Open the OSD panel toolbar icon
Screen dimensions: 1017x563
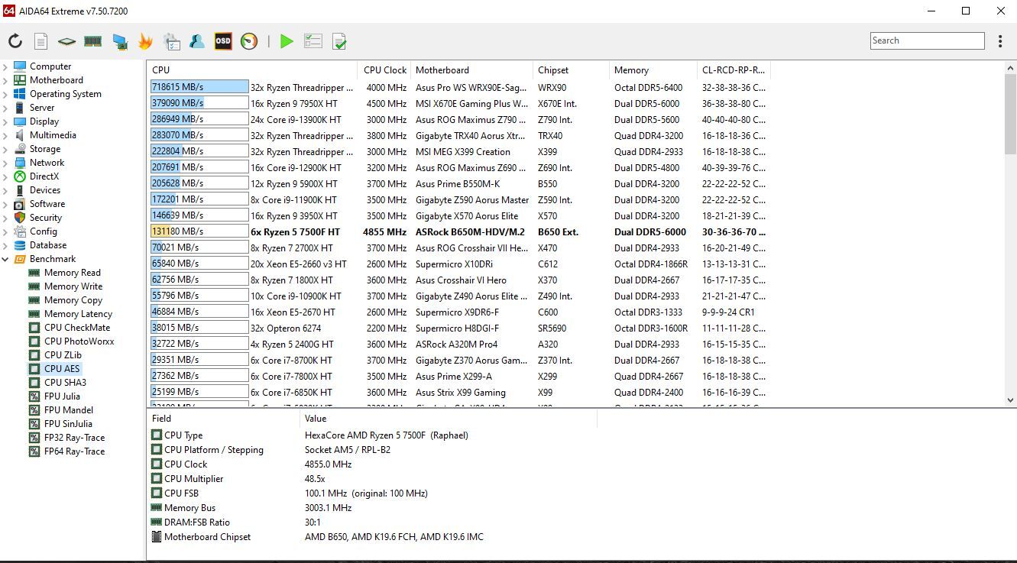(x=223, y=41)
